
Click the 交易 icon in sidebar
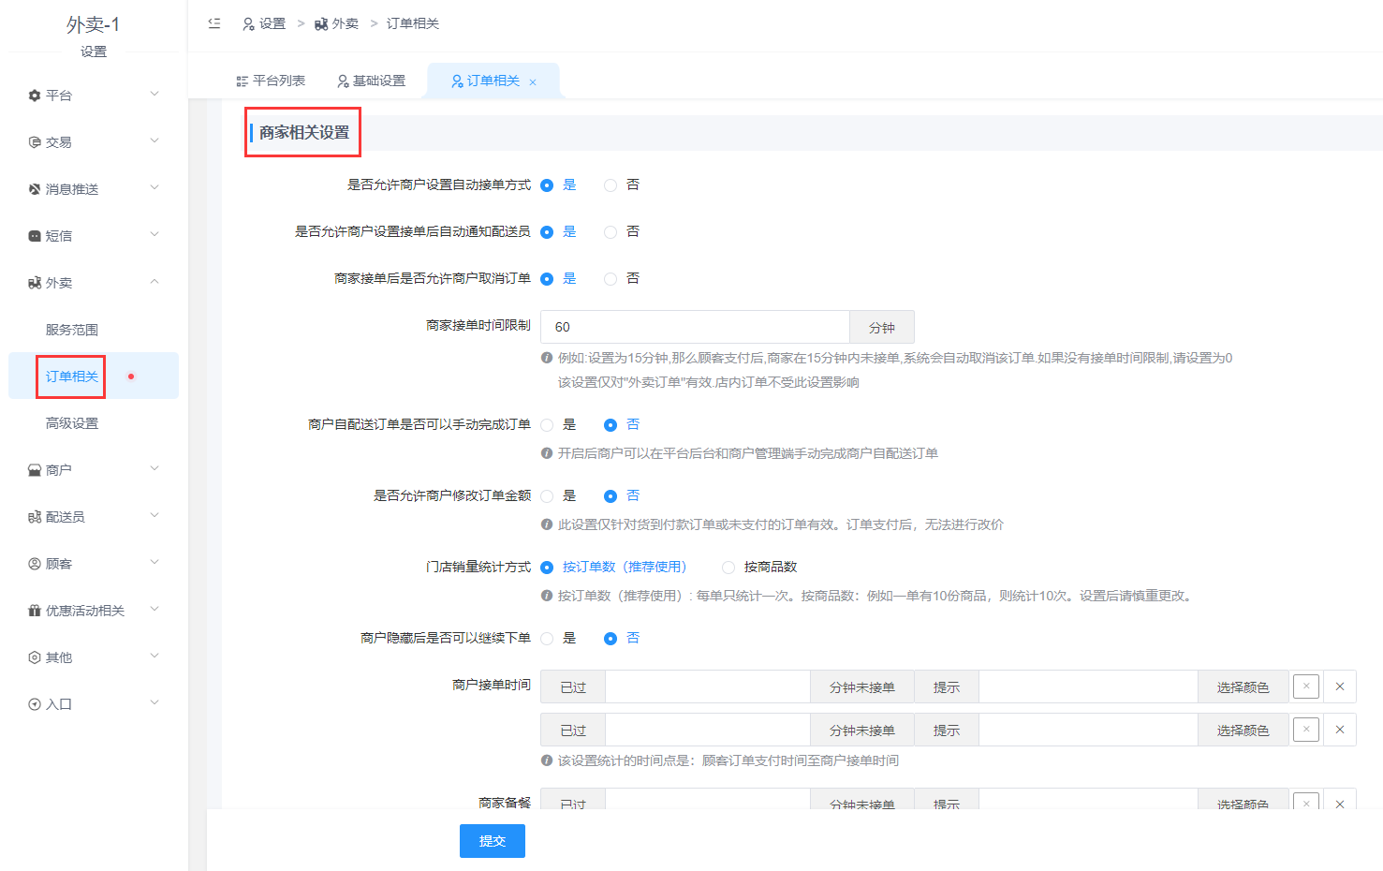tap(35, 142)
